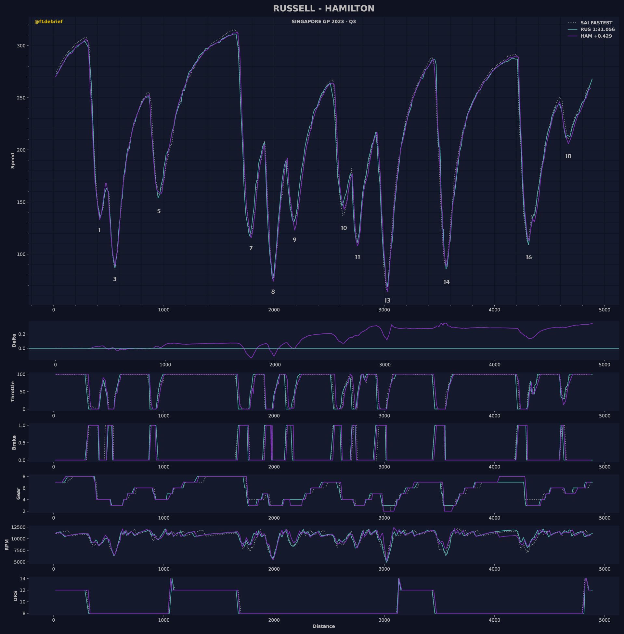Screen dimensions: 624x634
Task: Click corner number 8 label
Action: pyautogui.click(x=273, y=292)
